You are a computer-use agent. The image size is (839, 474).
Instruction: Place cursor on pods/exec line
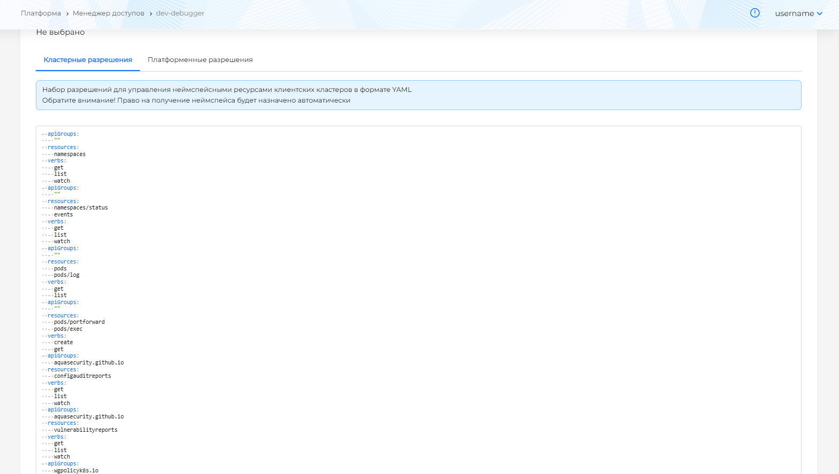[x=68, y=329]
